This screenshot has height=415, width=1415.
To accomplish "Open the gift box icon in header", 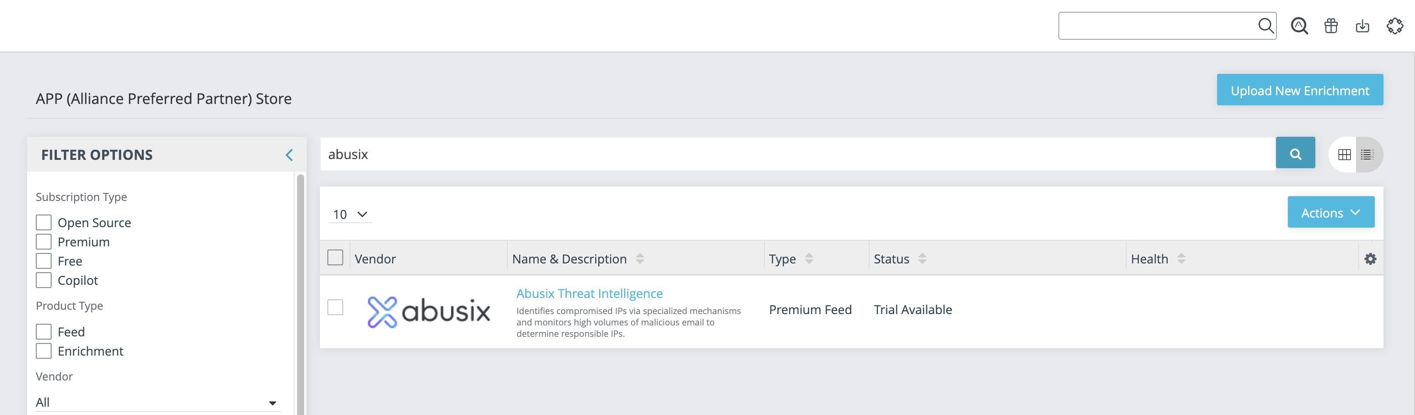I will pos(1331,26).
